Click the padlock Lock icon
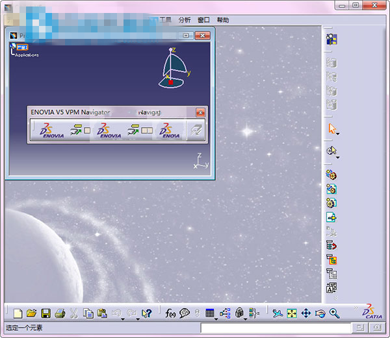Viewport: 390px width, 338px height. point(239,313)
